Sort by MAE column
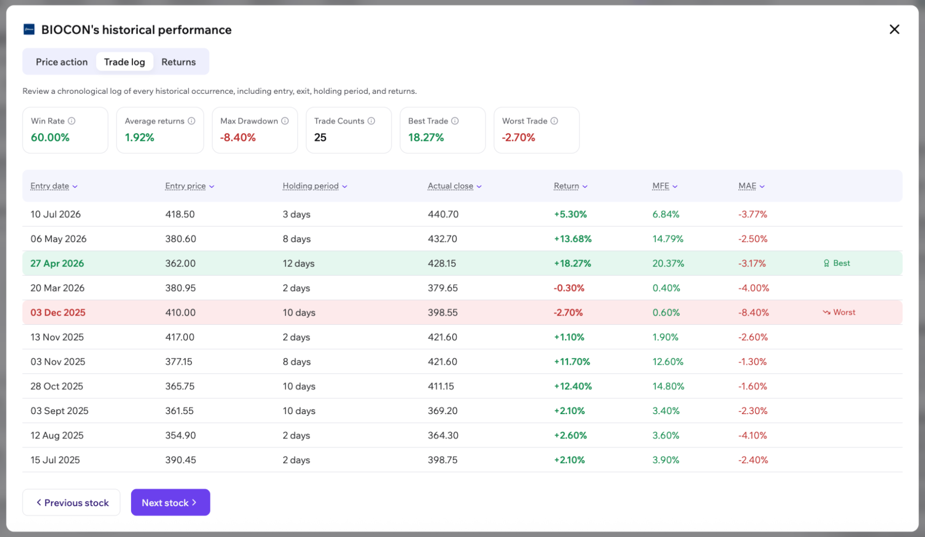 (x=751, y=186)
